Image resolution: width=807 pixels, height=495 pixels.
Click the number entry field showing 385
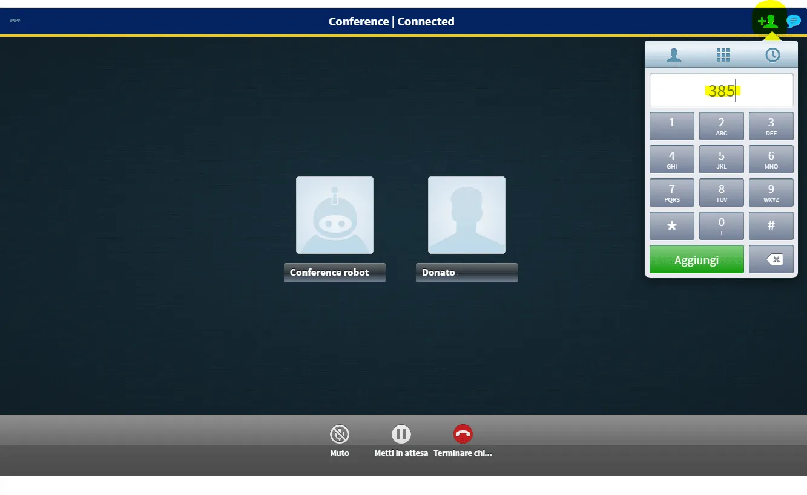pyautogui.click(x=721, y=91)
